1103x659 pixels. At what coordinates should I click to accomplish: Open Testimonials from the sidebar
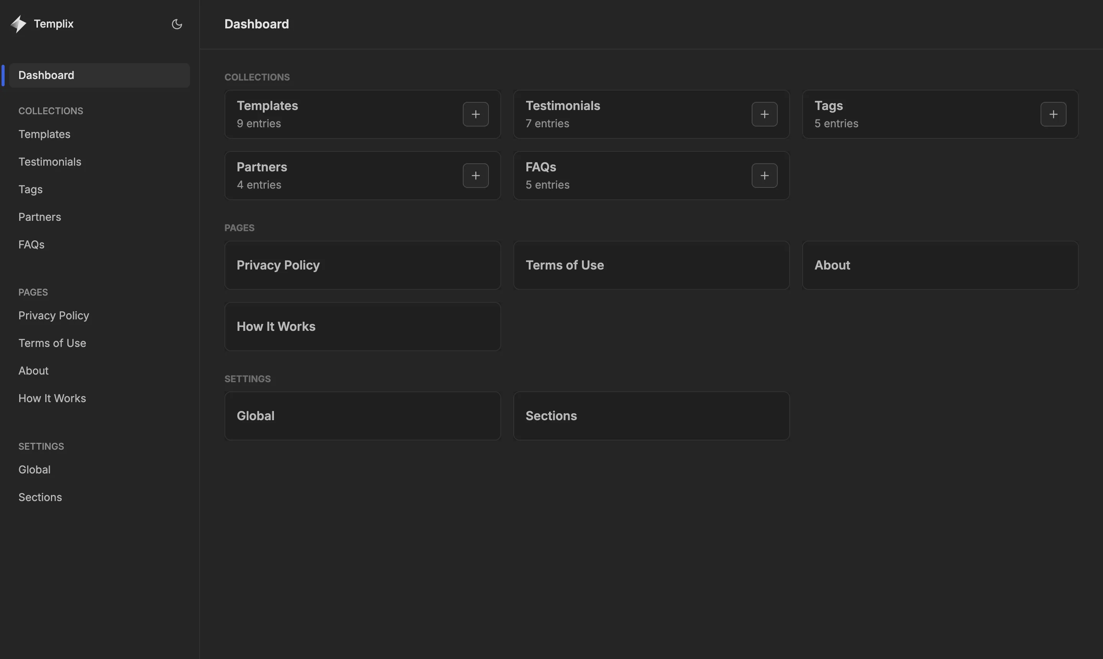click(x=50, y=162)
